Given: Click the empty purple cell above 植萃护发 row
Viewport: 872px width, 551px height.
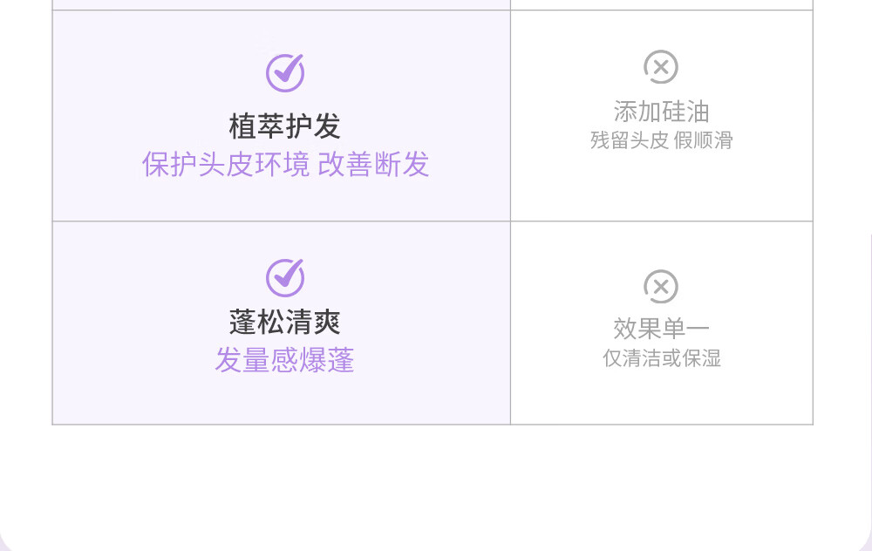Looking at the screenshot, I should (x=281, y=4).
